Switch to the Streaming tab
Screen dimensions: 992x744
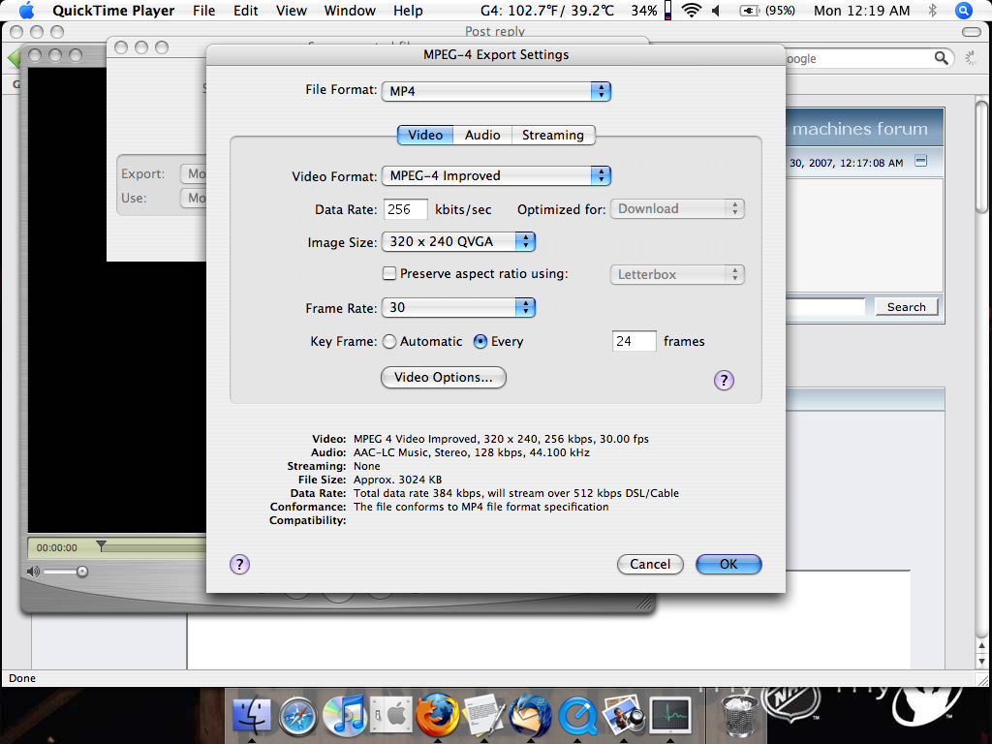point(553,135)
